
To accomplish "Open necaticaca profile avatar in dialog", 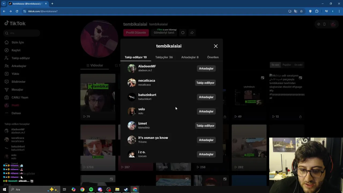I will [x=132, y=83].
